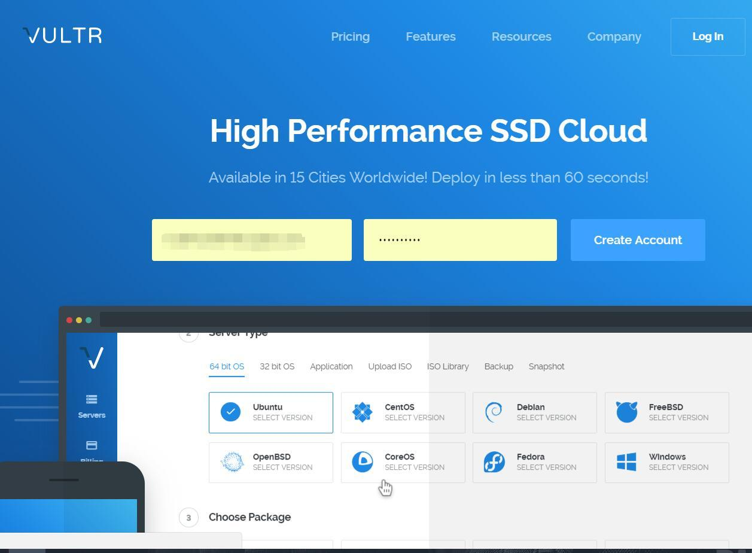The width and height of the screenshot is (752, 553).
Task: Open Servers in the sidebar
Action: click(x=92, y=406)
